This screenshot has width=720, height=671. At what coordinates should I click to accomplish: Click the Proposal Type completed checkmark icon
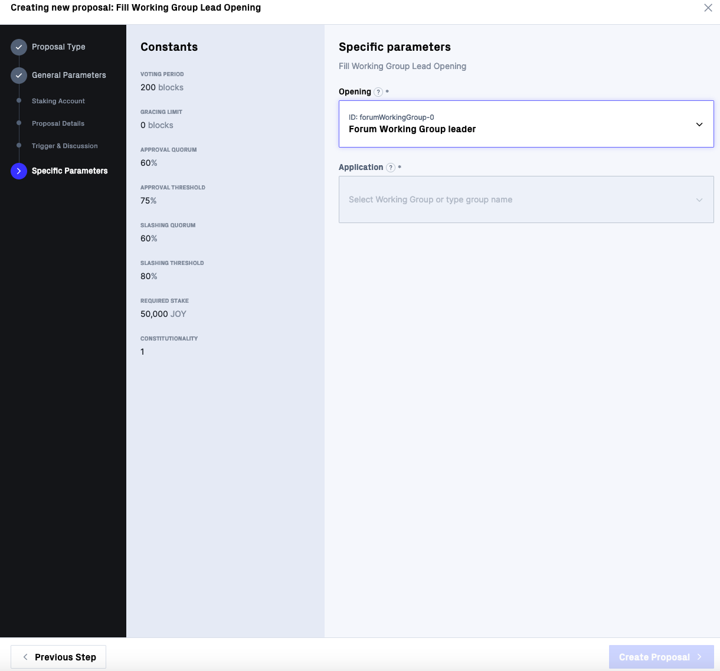point(18,47)
